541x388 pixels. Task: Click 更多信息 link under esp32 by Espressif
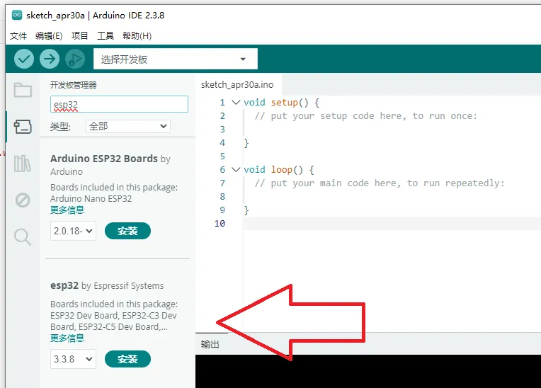[67, 338]
